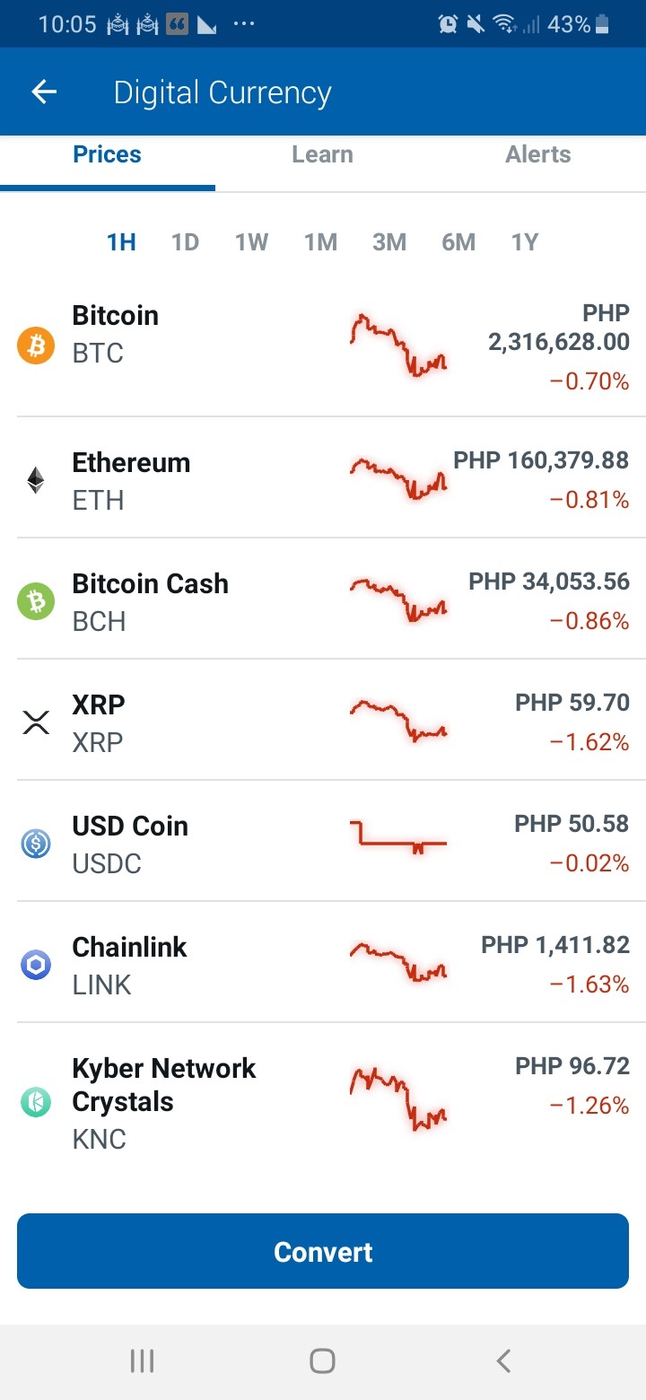
Task: Tap the Kyber Network Crystals icon
Action: (36, 1102)
